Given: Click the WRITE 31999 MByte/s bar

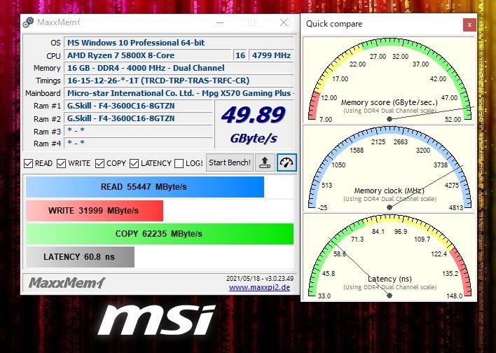Looking at the screenshot, I should tap(95, 211).
